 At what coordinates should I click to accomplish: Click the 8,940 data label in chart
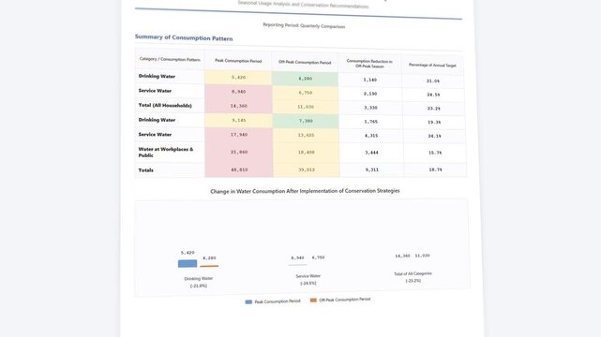click(x=297, y=258)
